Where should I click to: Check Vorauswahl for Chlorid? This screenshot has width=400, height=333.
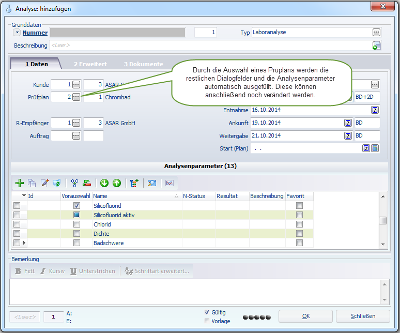coord(76,224)
